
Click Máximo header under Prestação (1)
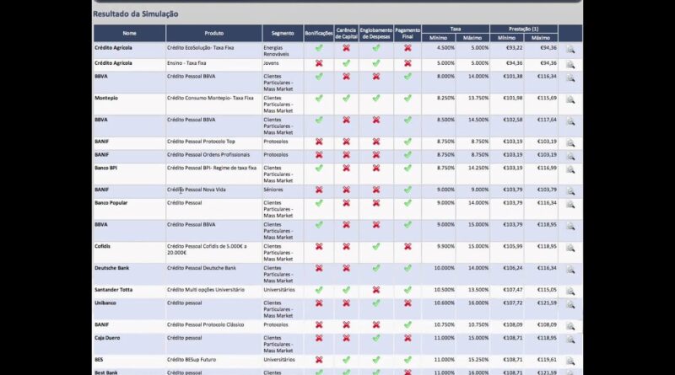541,38
